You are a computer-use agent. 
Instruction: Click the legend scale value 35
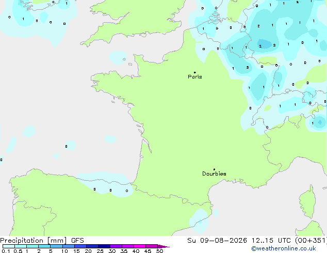pos(124,251)
